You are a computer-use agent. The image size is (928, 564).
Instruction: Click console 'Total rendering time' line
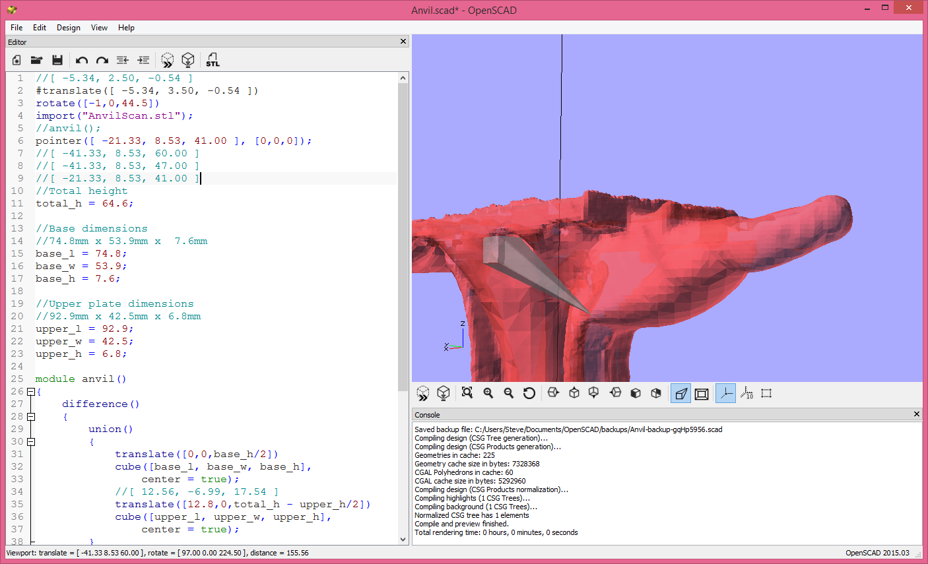tap(496, 532)
